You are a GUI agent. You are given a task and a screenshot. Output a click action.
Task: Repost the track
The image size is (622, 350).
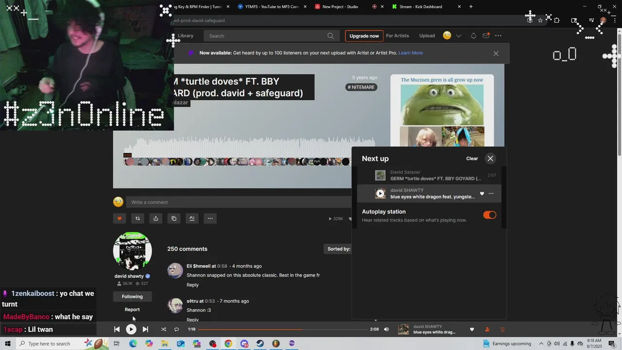138,218
